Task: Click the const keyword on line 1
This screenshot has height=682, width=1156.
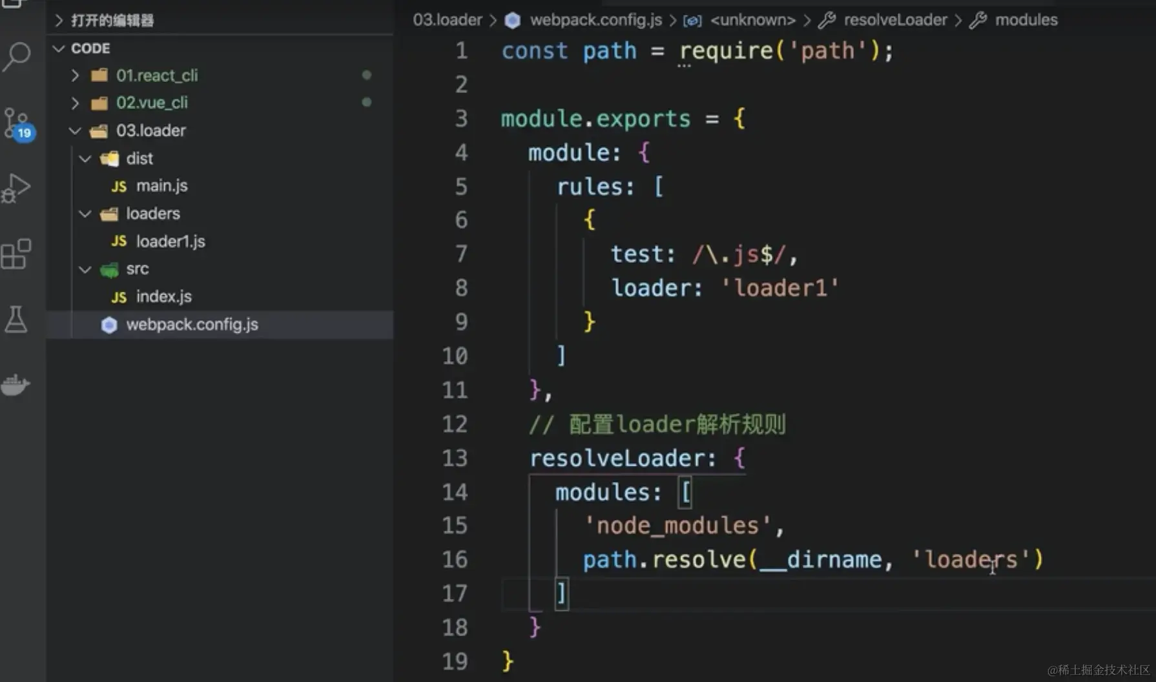Action: [535, 51]
